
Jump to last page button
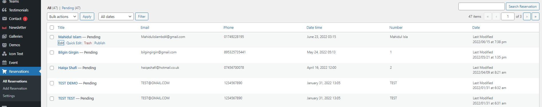pos(535,17)
